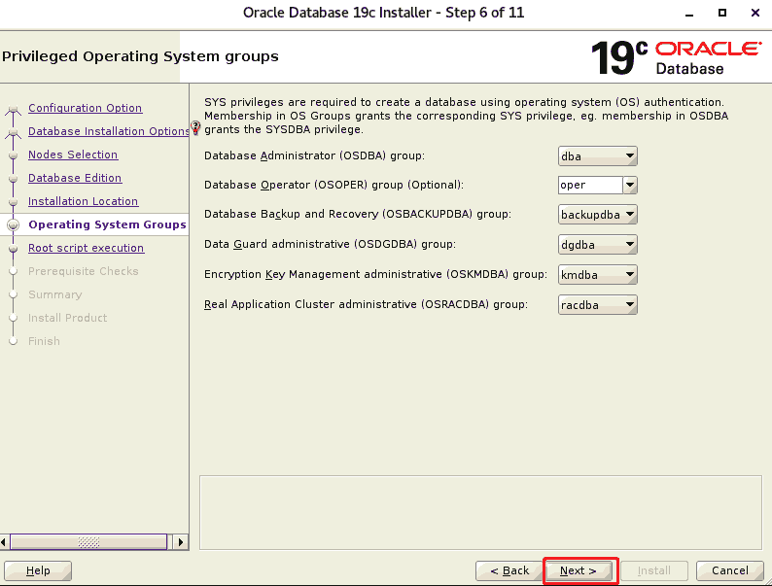Select the Operating System Groups step
The image size is (772, 586).
coord(107,224)
